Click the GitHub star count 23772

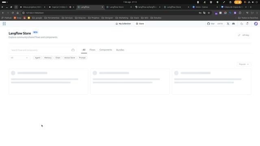coord(220,24)
